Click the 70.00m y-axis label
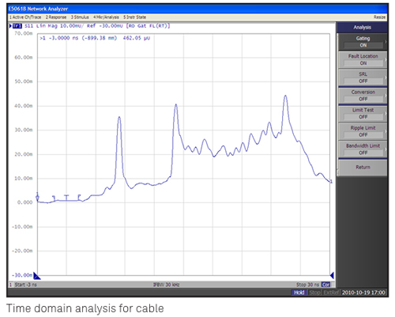This screenshot has height=317, width=395. 24,33
